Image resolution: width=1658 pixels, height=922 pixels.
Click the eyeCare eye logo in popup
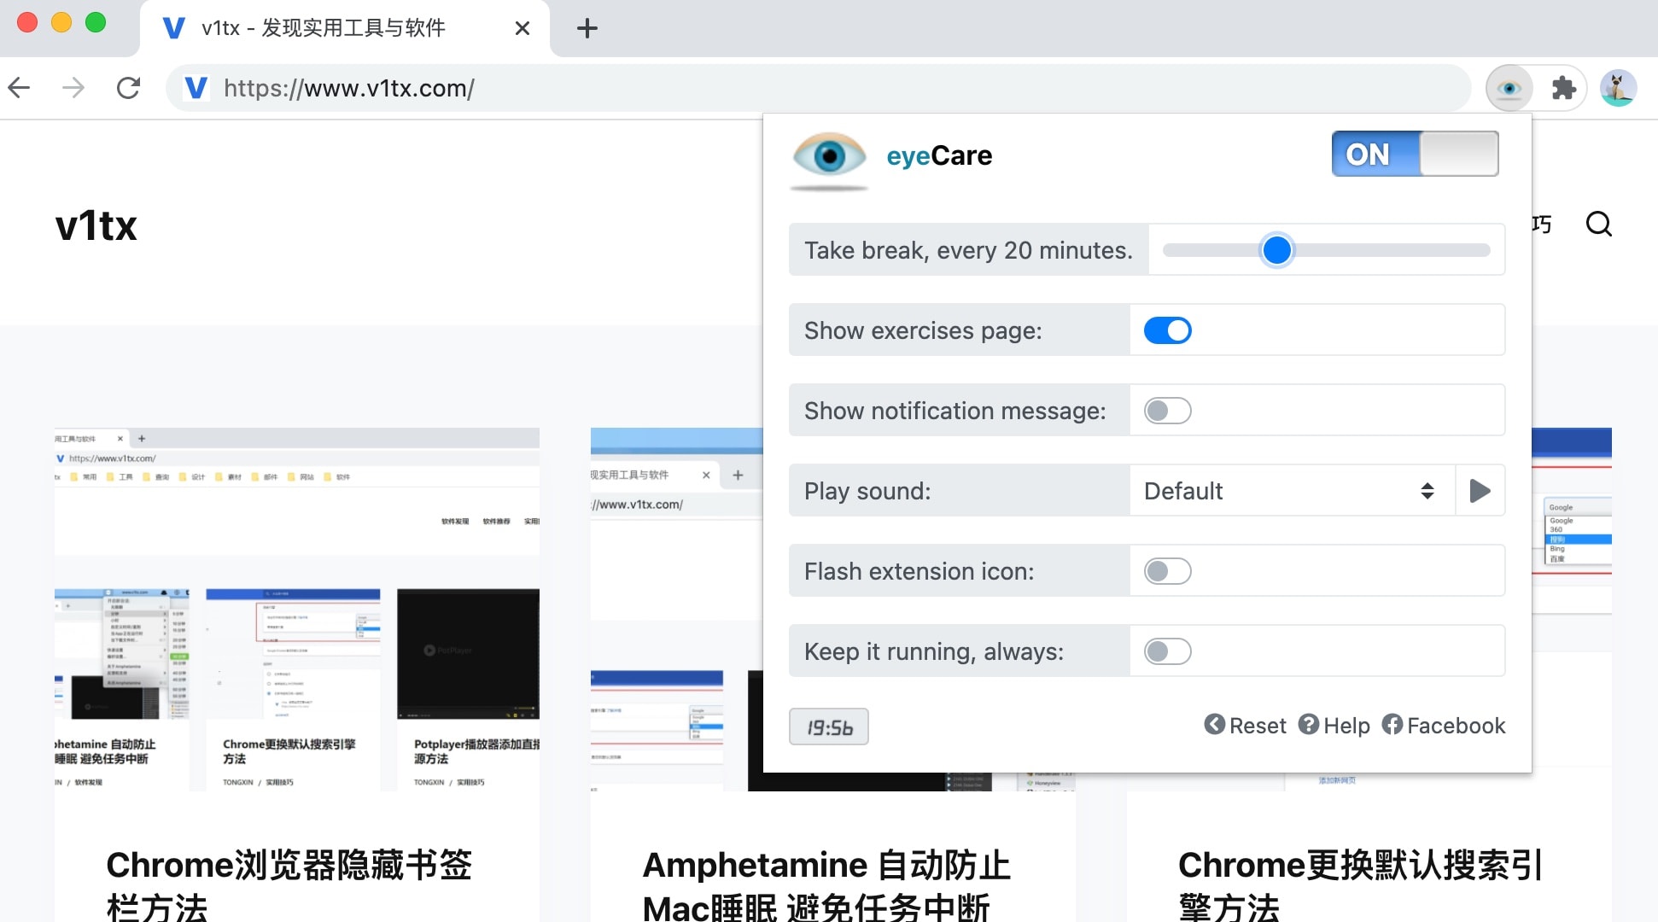[x=829, y=156]
